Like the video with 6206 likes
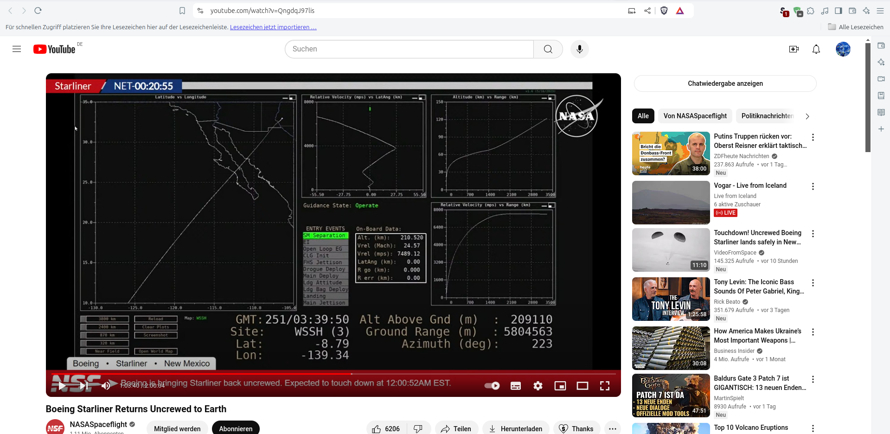This screenshot has width=890, height=434. tap(386, 429)
